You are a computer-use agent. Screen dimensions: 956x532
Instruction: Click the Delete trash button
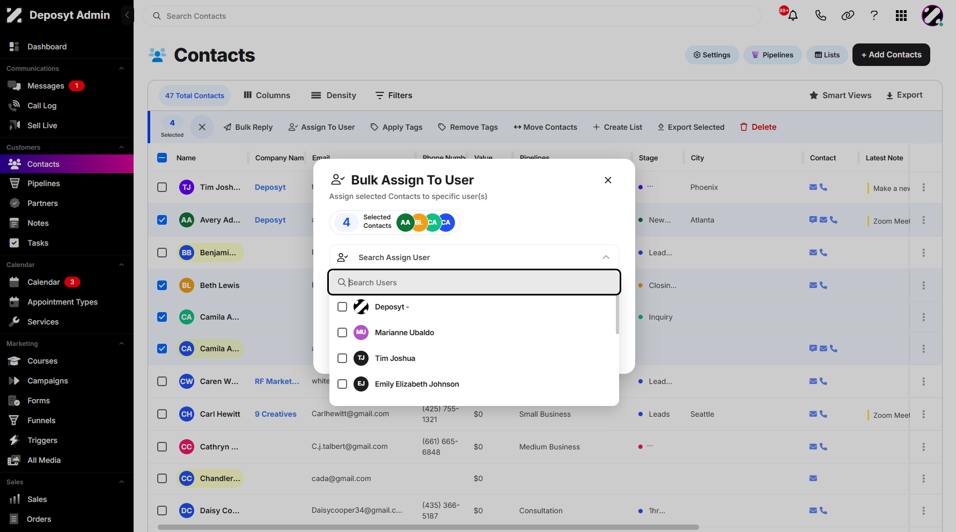pos(759,127)
